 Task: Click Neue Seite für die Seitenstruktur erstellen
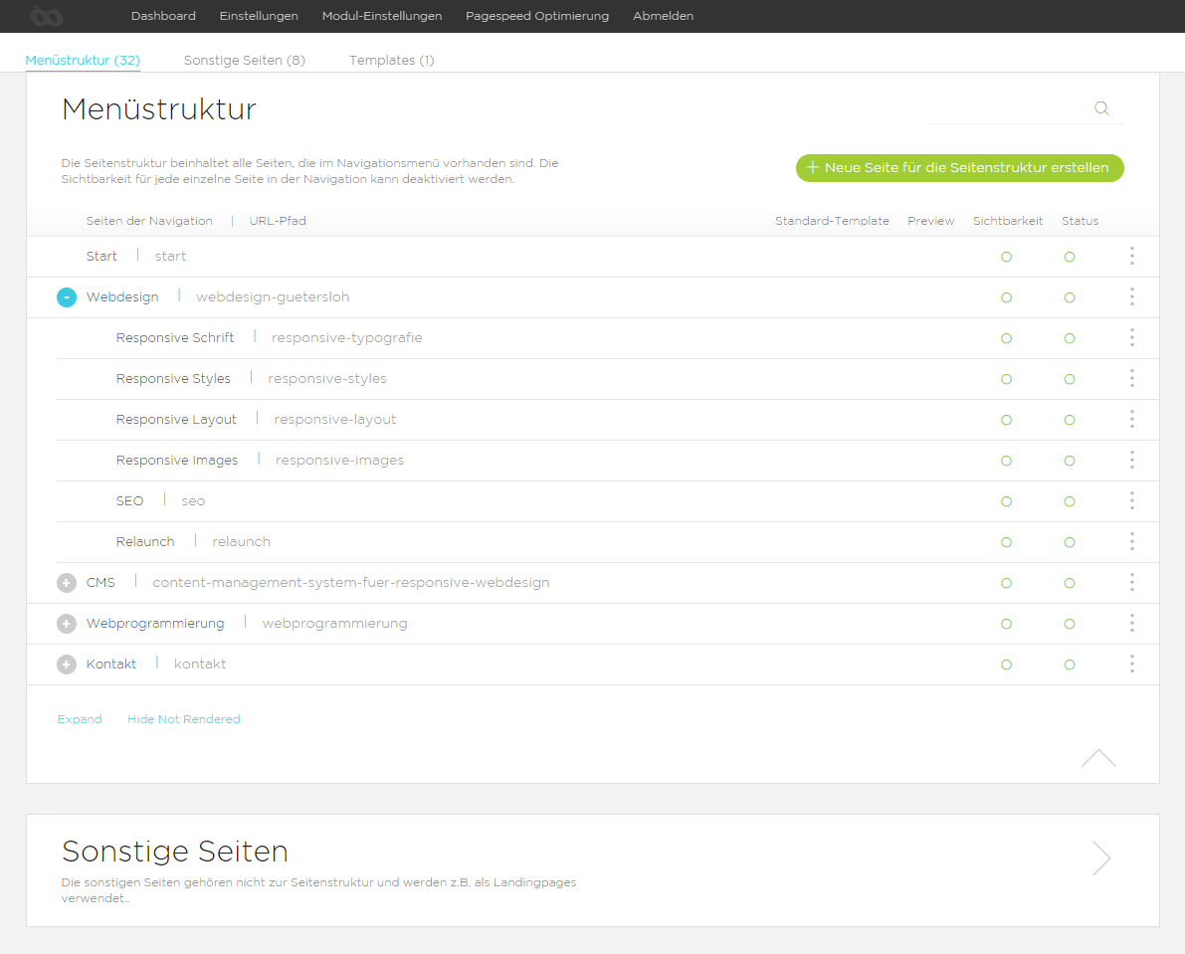(x=959, y=168)
